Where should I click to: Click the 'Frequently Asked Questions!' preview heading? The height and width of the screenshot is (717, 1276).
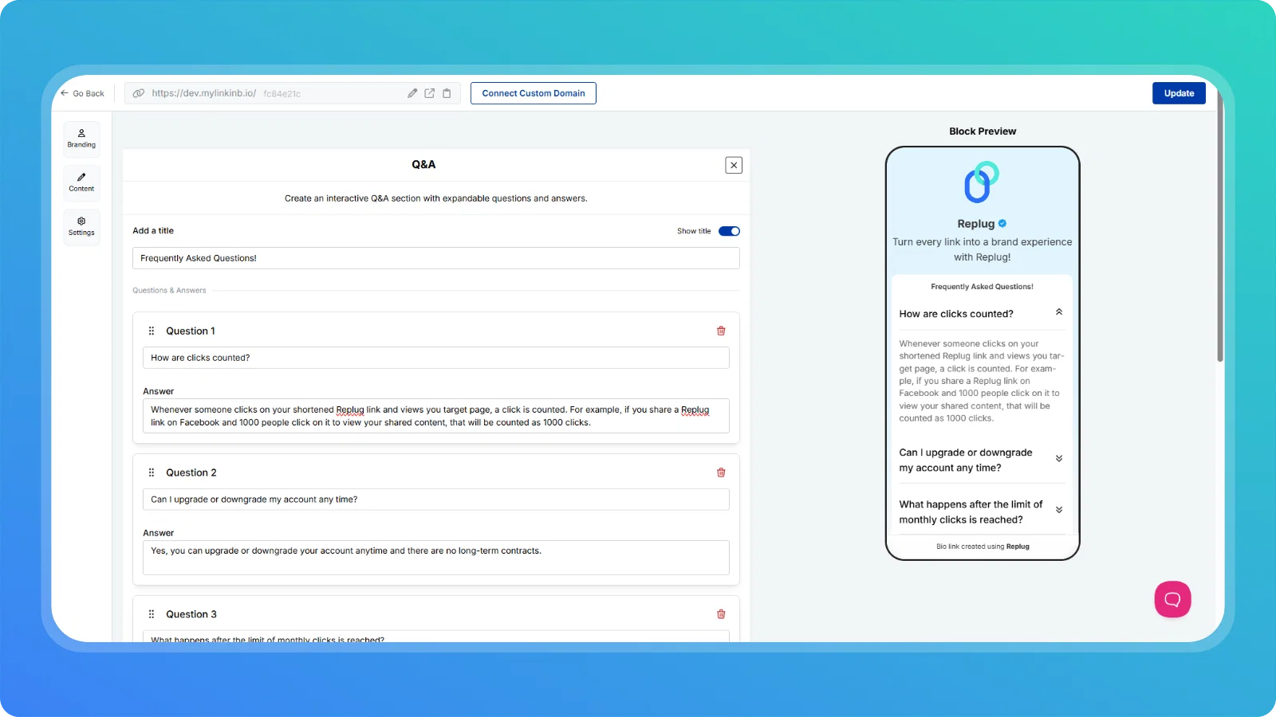pyautogui.click(x=983, y=287)
